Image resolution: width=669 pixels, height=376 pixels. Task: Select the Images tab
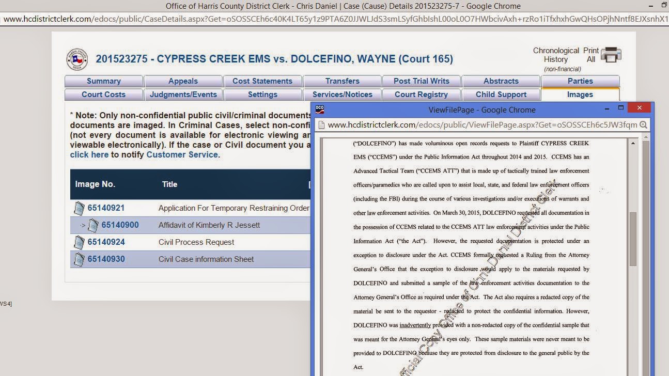coord(580,95)
